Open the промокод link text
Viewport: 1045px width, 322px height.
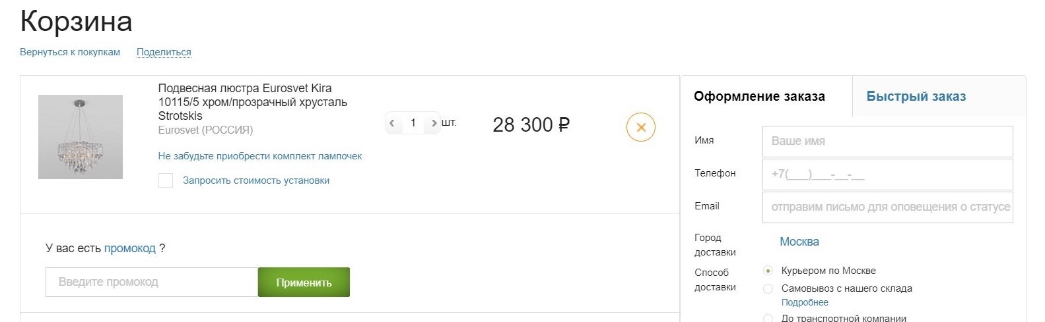pyautogui.click(x=130, y=248)
